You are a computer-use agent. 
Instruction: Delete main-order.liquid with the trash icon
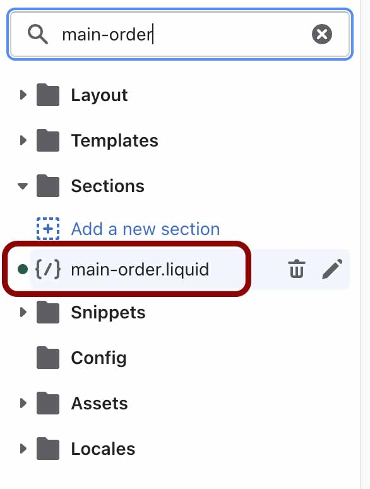pyautogui.click(x=296, y=269)
